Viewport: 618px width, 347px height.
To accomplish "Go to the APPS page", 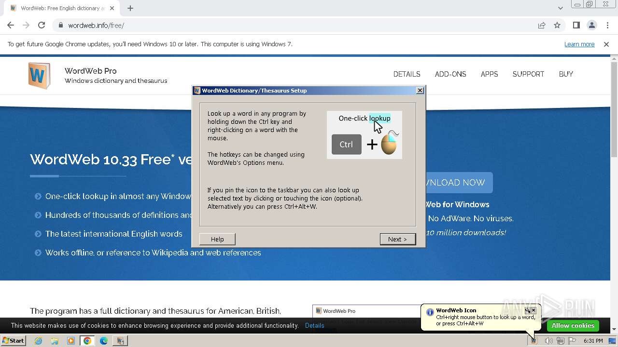I will click(489, 74).
